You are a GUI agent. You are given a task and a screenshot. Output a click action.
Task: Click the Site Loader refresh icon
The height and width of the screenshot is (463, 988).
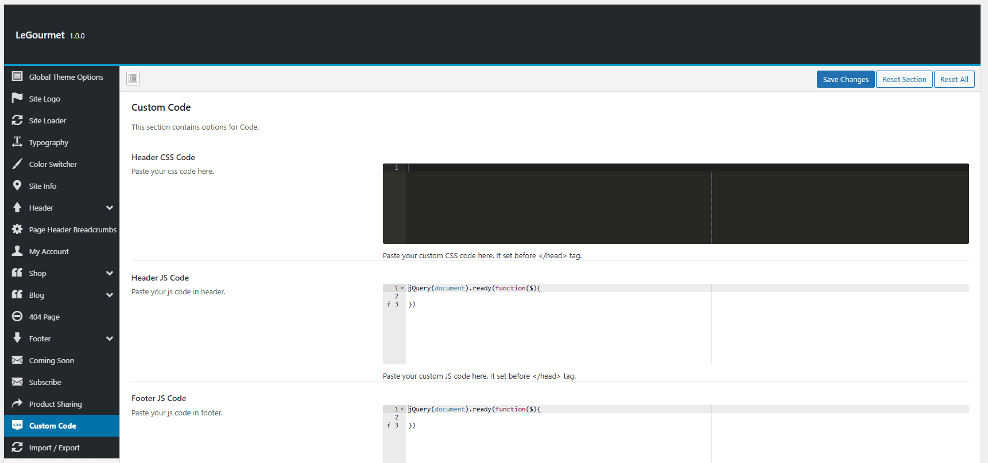pos(17,120)
